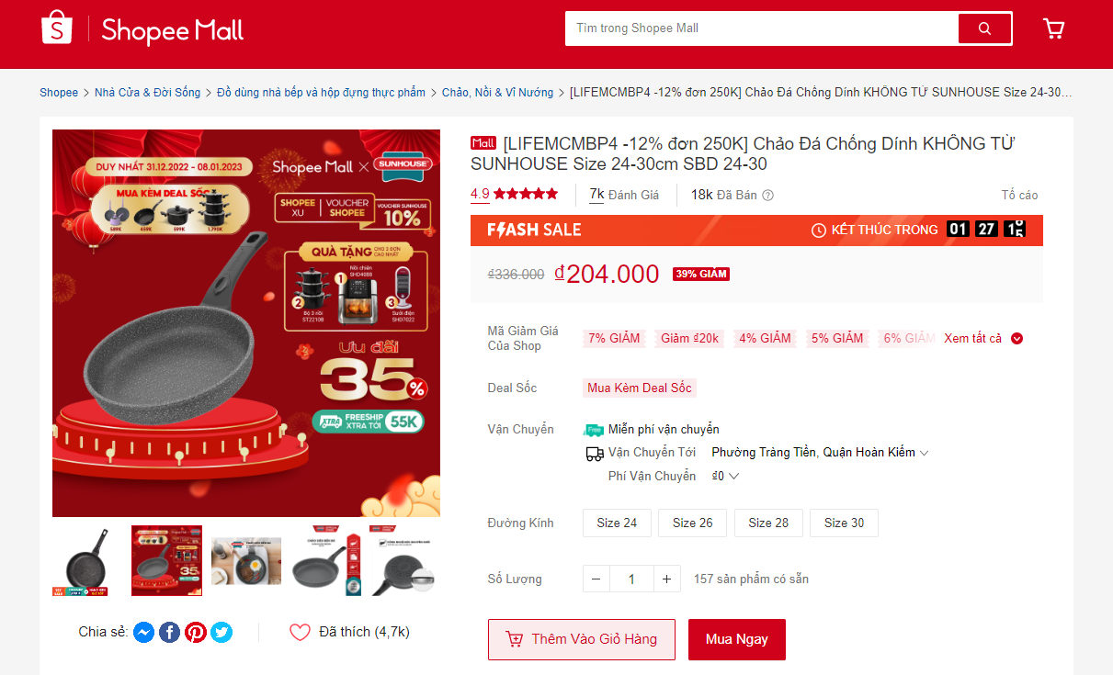Select Size 24 diameter option

[x=617, y=523]
